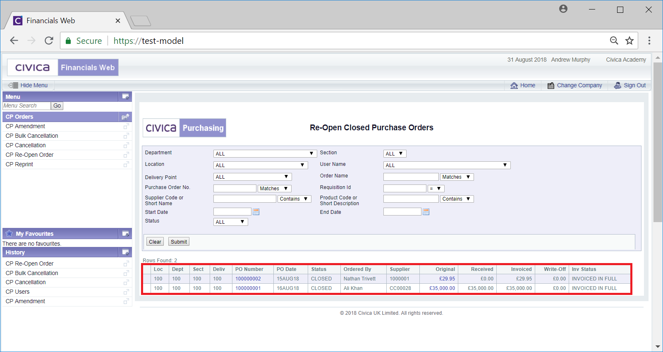
Task: Open the Department dropdown
Action: coord(265,153)
